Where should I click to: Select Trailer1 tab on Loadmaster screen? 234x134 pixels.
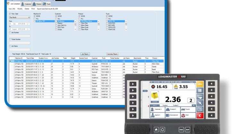coord(165,105)
